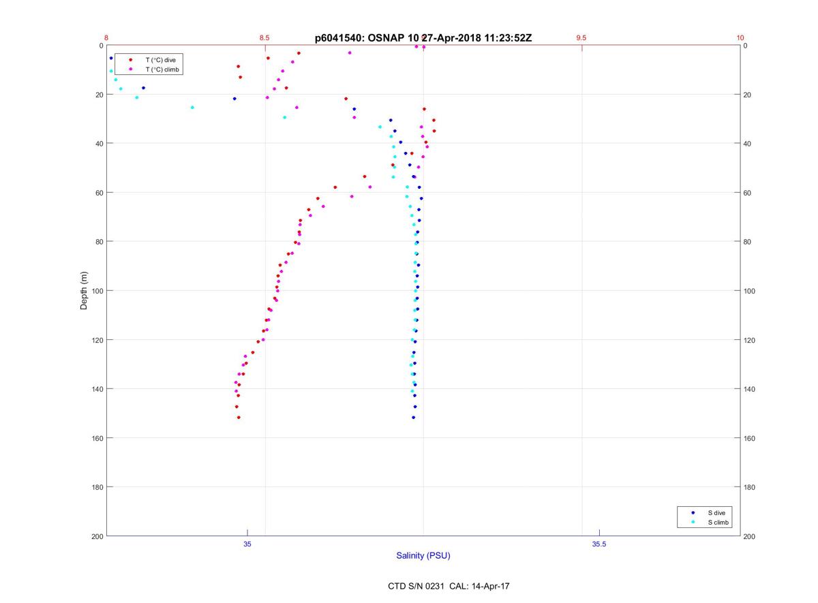Click right depth axis tick label 40

click(748, 144)
